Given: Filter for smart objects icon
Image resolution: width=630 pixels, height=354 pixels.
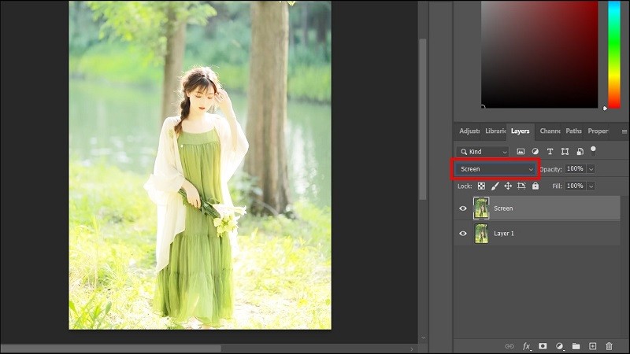Looking at the screenshot, I should (580, 152).
